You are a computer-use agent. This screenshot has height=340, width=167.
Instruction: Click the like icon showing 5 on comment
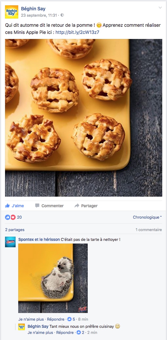[x=69, y=319]
